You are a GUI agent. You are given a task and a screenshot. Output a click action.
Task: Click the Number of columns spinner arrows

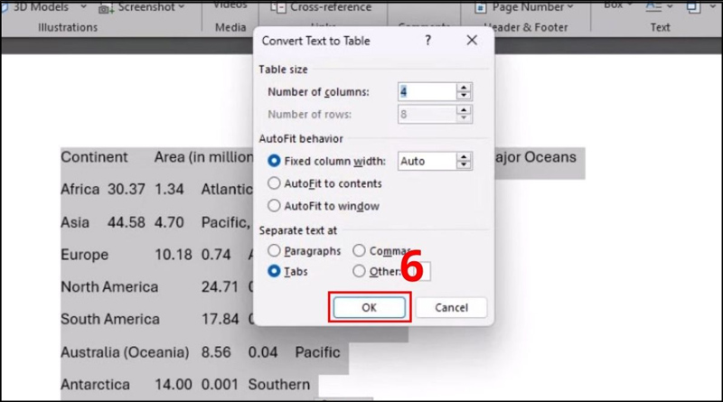[464, 91]
